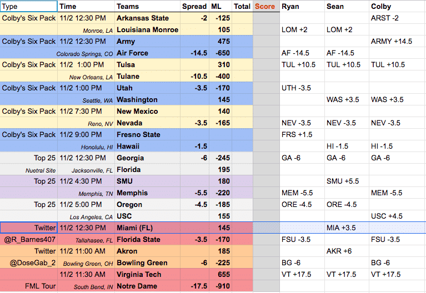Select the Spread column header cell
The height and width of the screenshot is (293, 426).
(x=194, y=6)
